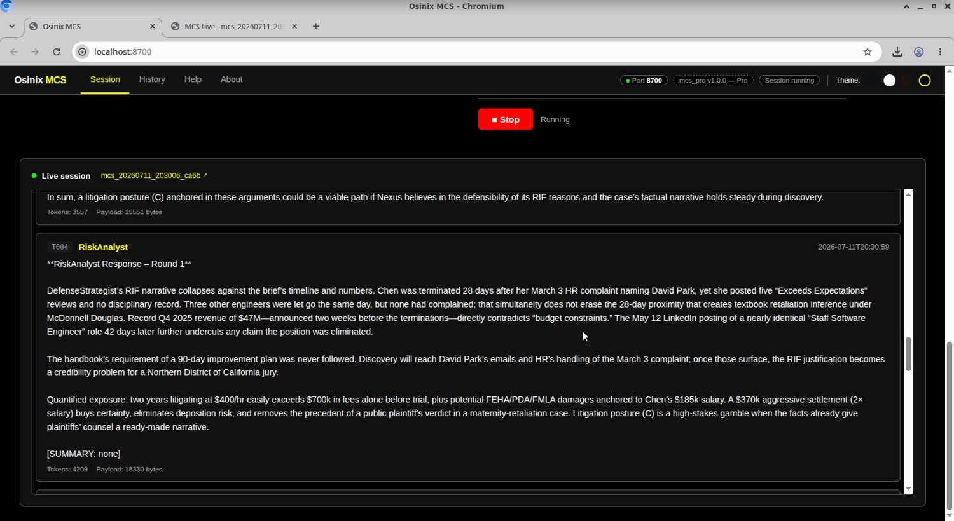Click the timestamp 2026-07-11T20:30:59

coord(854,247)
